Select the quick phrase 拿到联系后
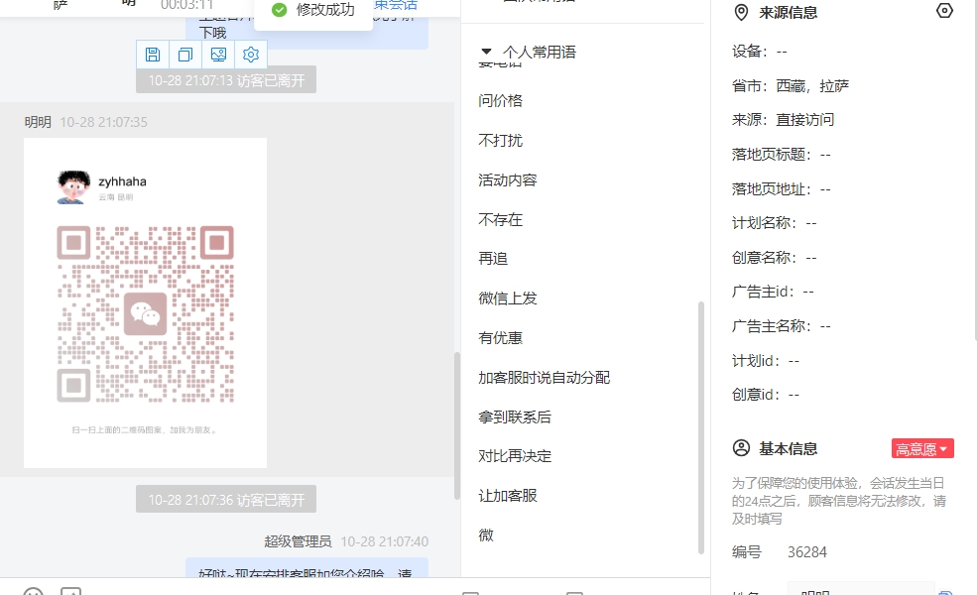The width and height of the screenshot is (977, 595). pos(515,416)
